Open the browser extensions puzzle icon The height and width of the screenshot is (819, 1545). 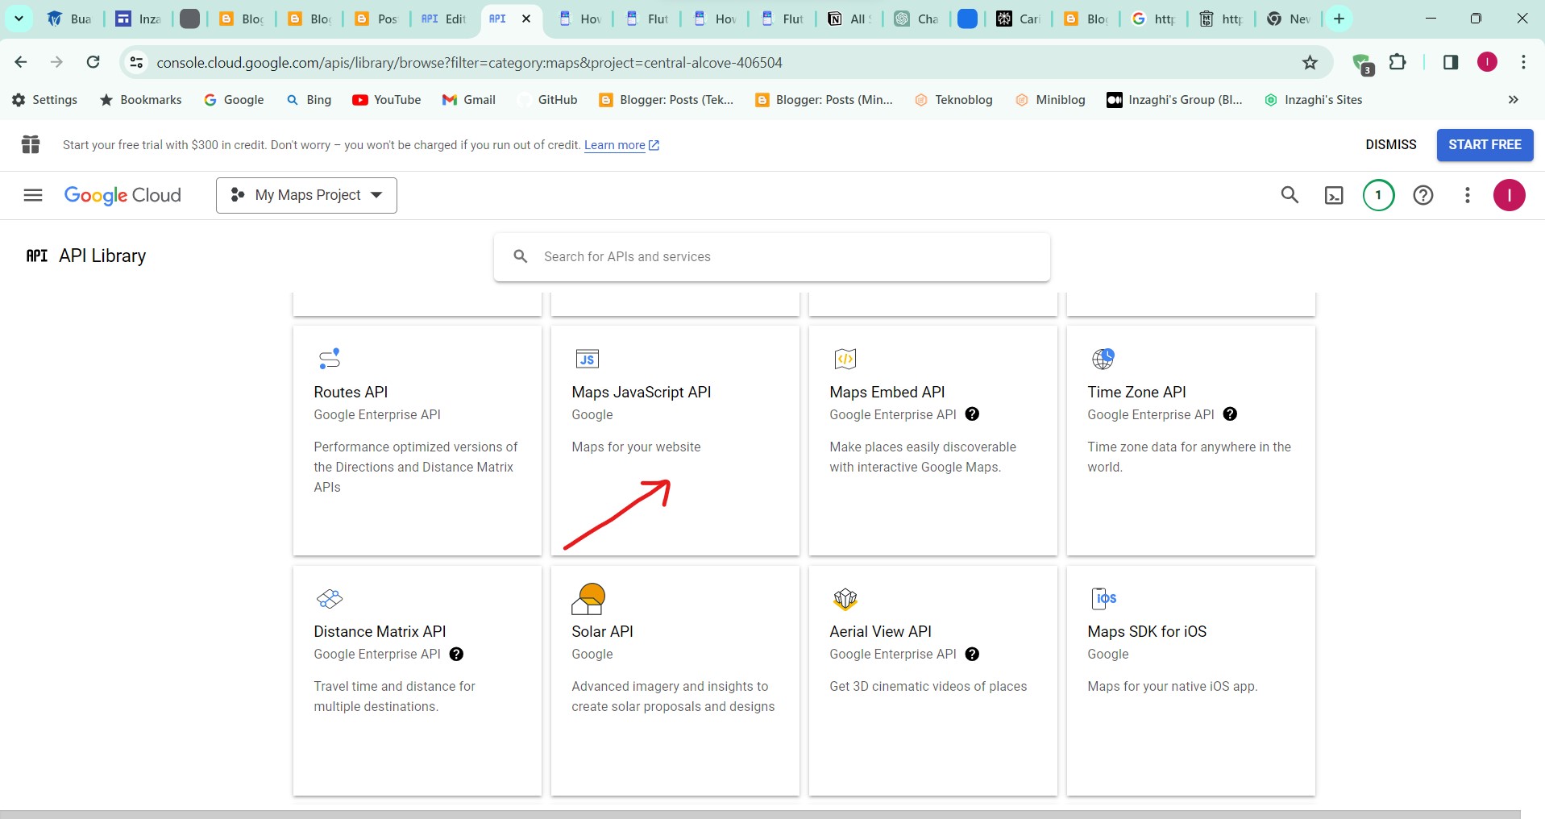[1398, 62]
